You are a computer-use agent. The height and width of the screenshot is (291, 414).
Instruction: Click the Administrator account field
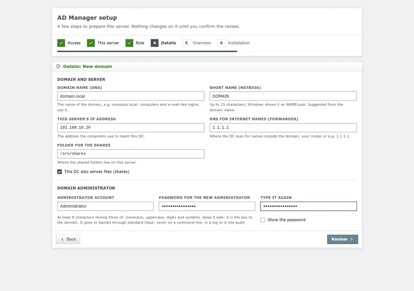click(105, 206)
